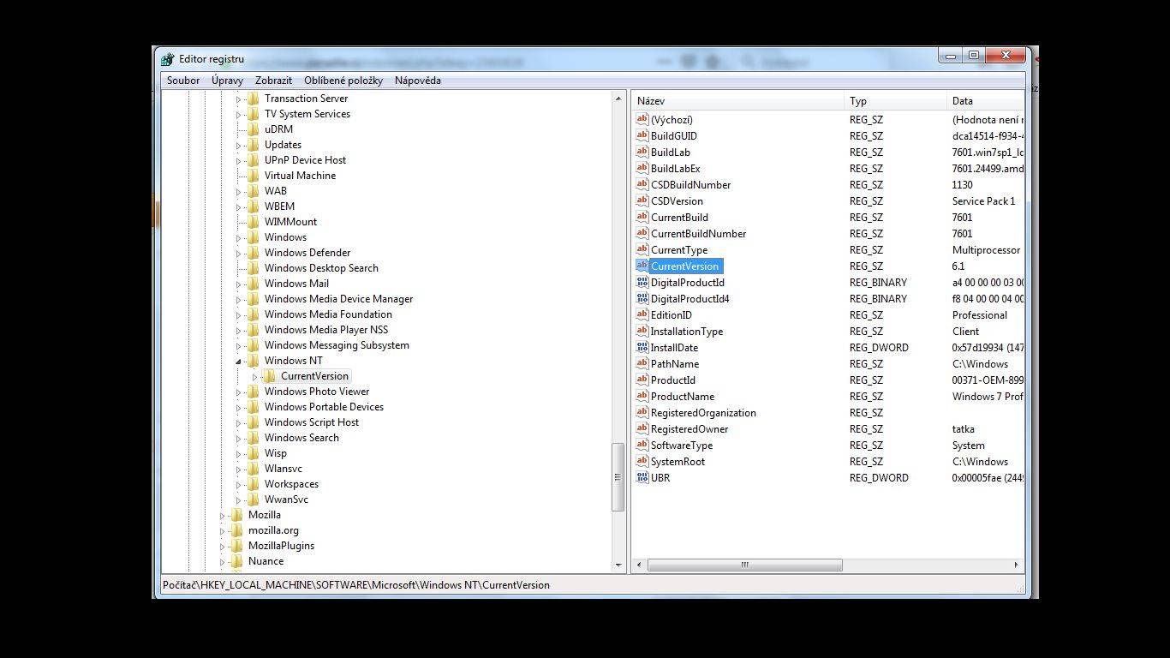Select the Virtual Machine key

[x=300, y=176]
